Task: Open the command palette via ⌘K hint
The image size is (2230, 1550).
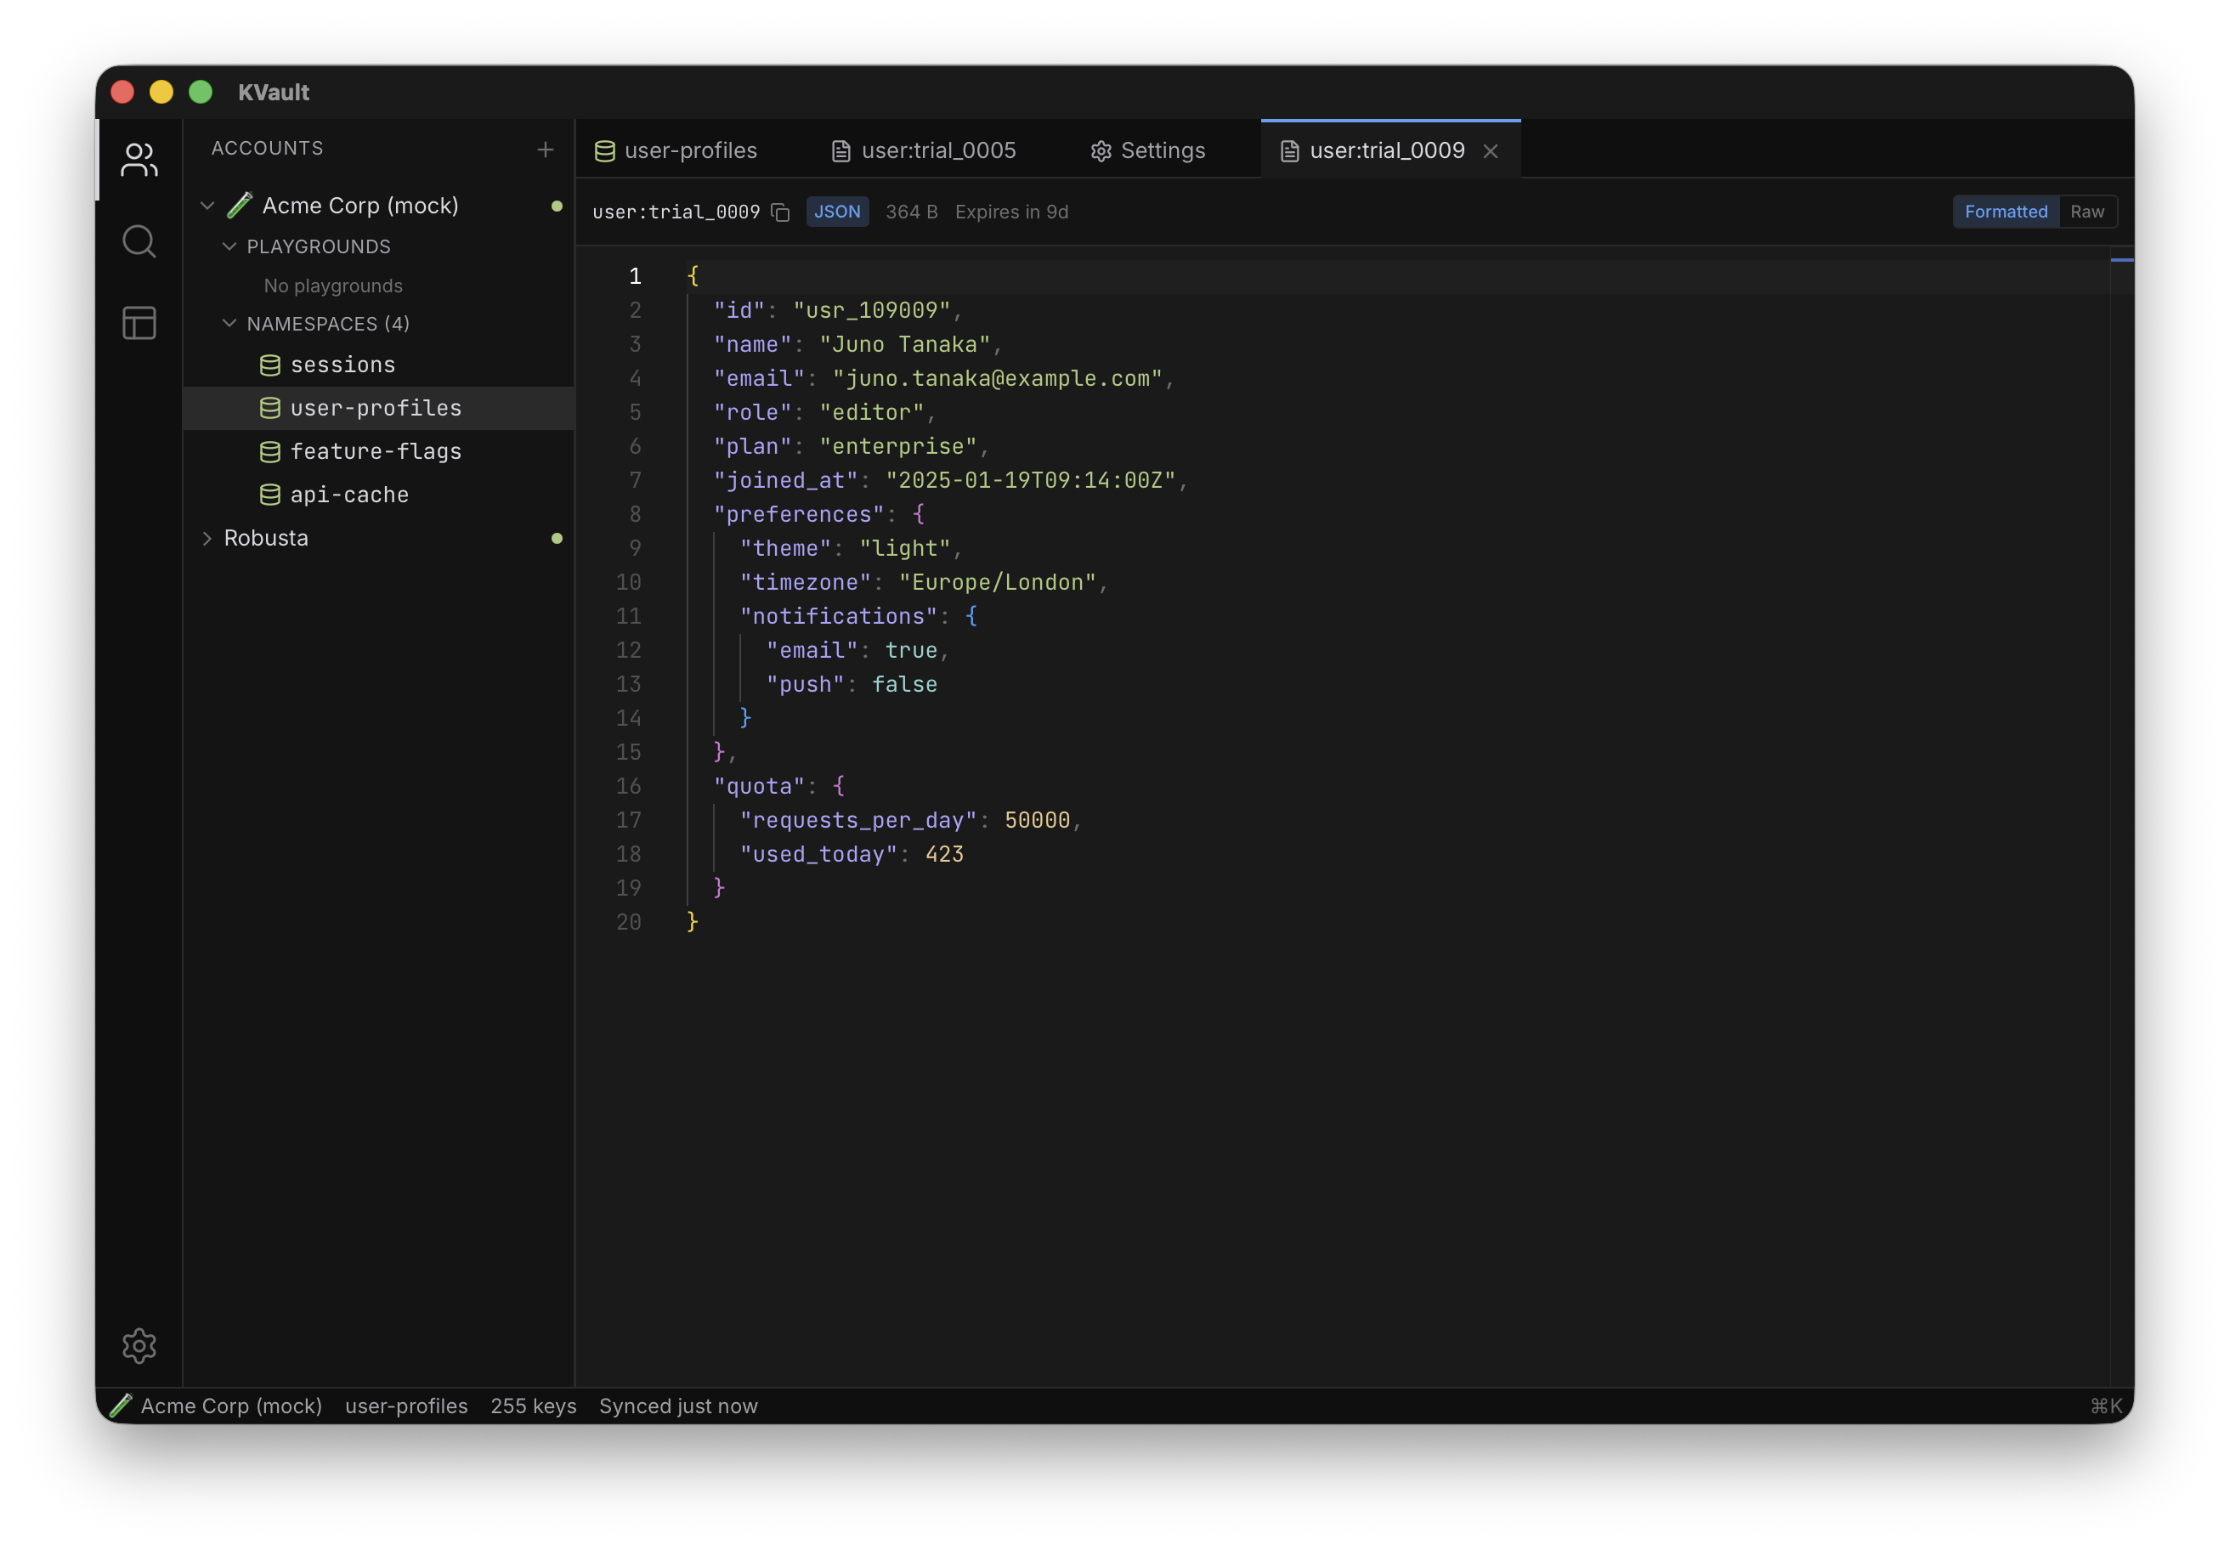Action: click(x=2105, y=1406)
